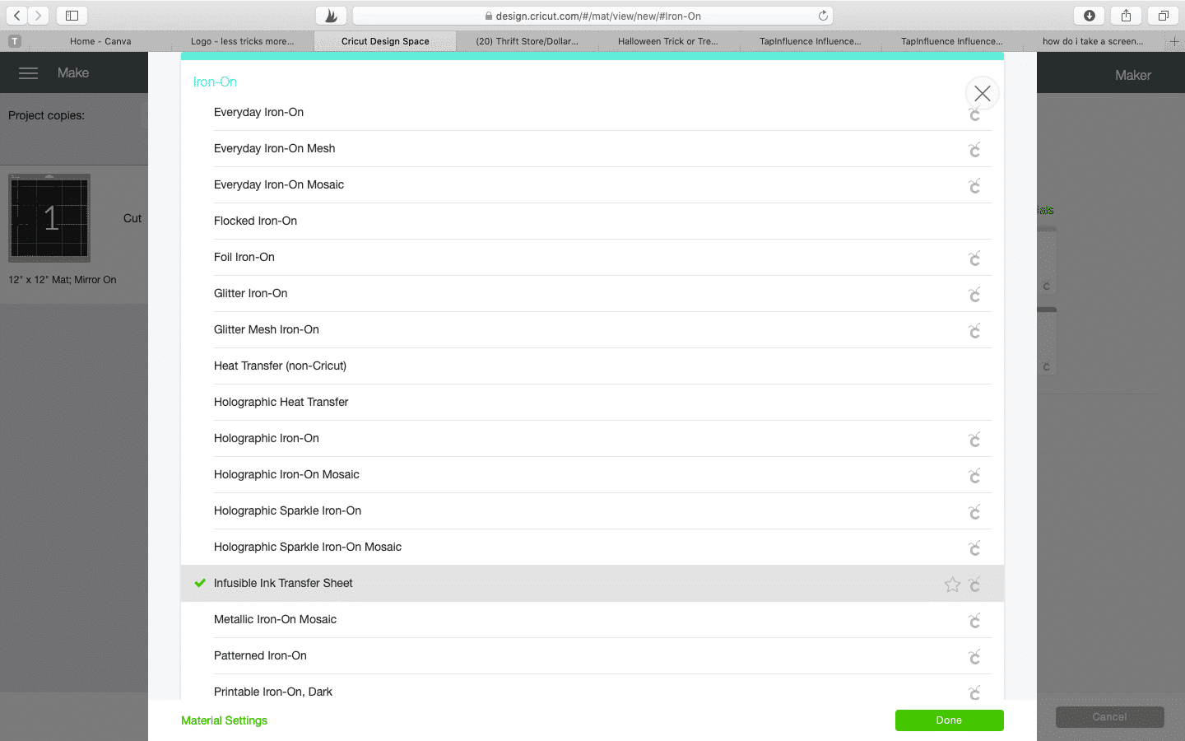
Task: Click pinned tab T icon
Action: 15,41
